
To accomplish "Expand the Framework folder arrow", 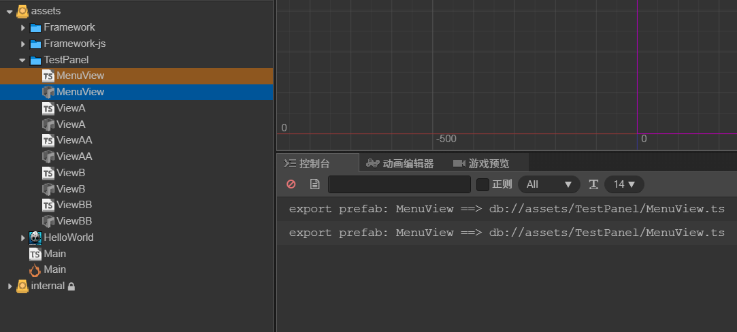I will (x=23, y=27).
